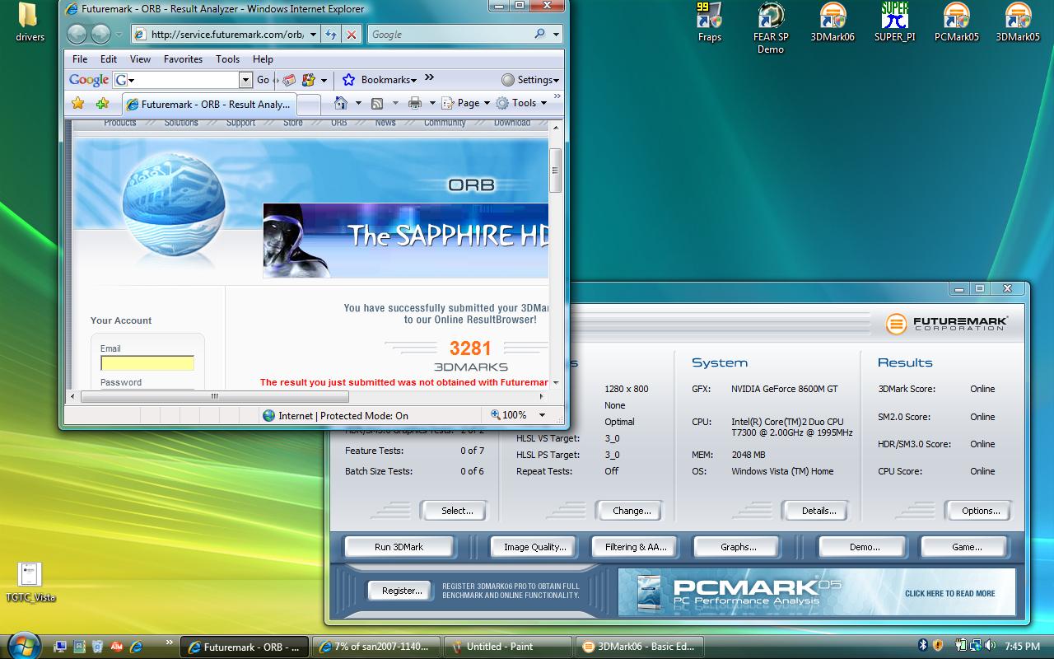Go back in Internet Explorer
The height and width of the screenshot is (659, 1054).
point(77,34)
